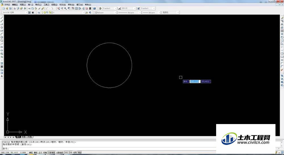Image resolution: width=284 pixels, height=155 pixels.
Task: Click the dynamic input X coordinate field
Action: coord(195,81)
